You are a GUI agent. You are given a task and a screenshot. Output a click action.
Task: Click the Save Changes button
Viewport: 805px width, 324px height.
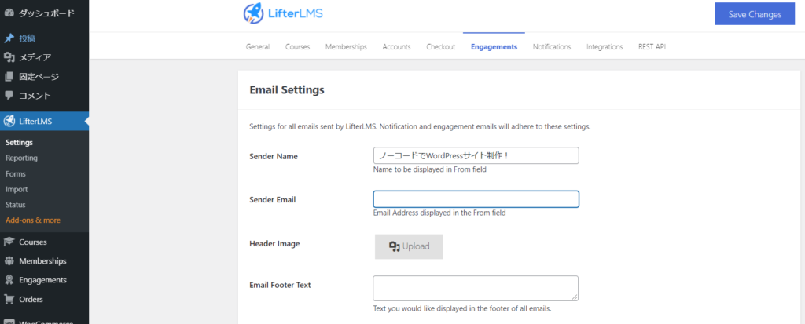tap(755, 14)
